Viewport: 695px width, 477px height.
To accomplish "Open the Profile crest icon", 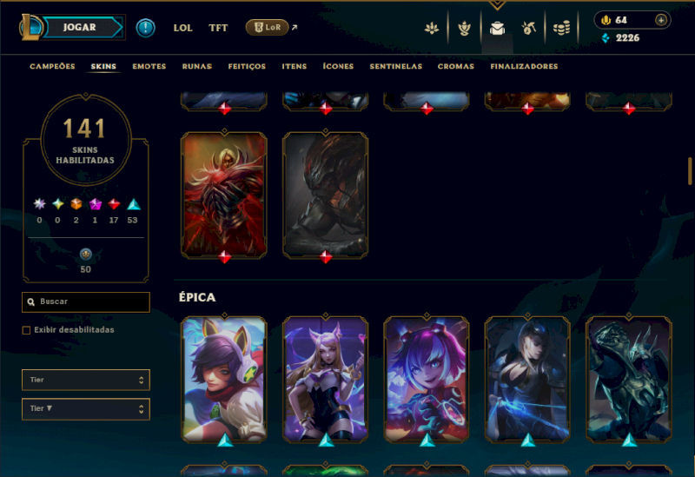I will point(464,29).
